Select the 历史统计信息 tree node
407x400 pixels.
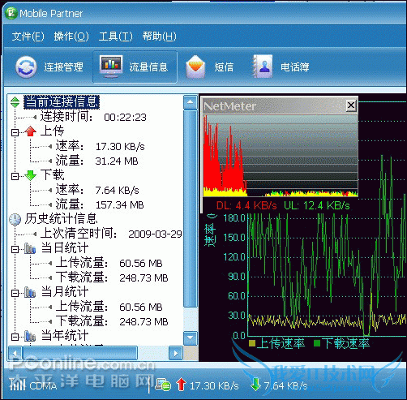61,219
